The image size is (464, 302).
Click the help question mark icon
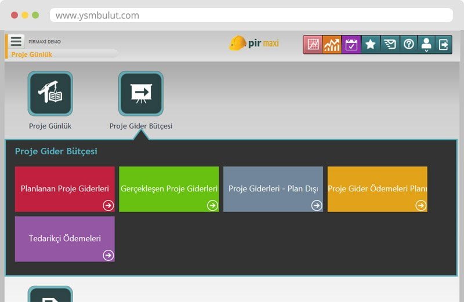(x=408, y=45)
